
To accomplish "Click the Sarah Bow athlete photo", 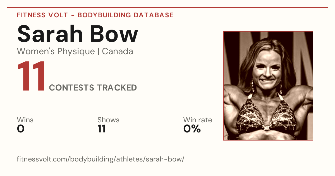I will coord(268,86).
